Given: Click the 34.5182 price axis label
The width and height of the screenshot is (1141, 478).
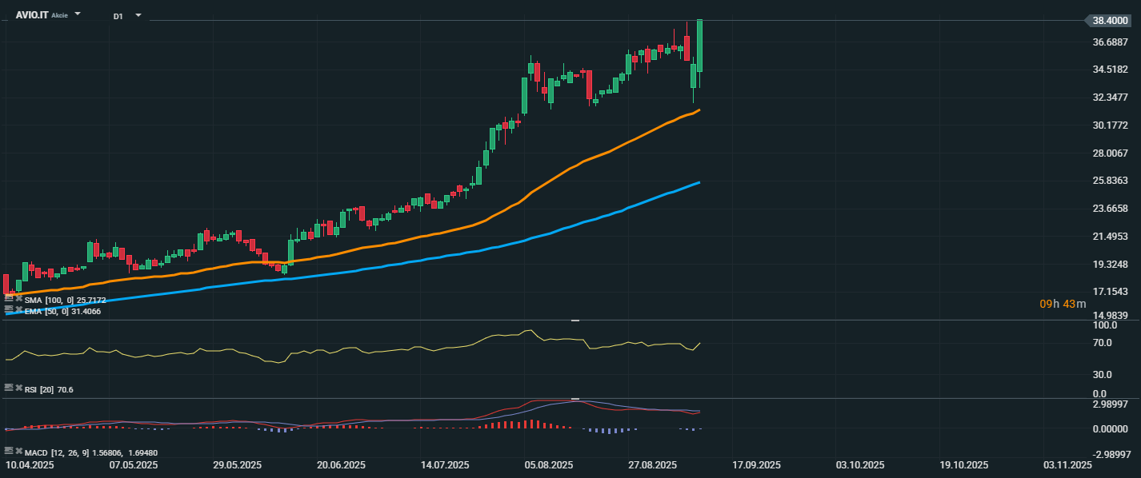Looking at the screenshot, I should coord(1111,70).
